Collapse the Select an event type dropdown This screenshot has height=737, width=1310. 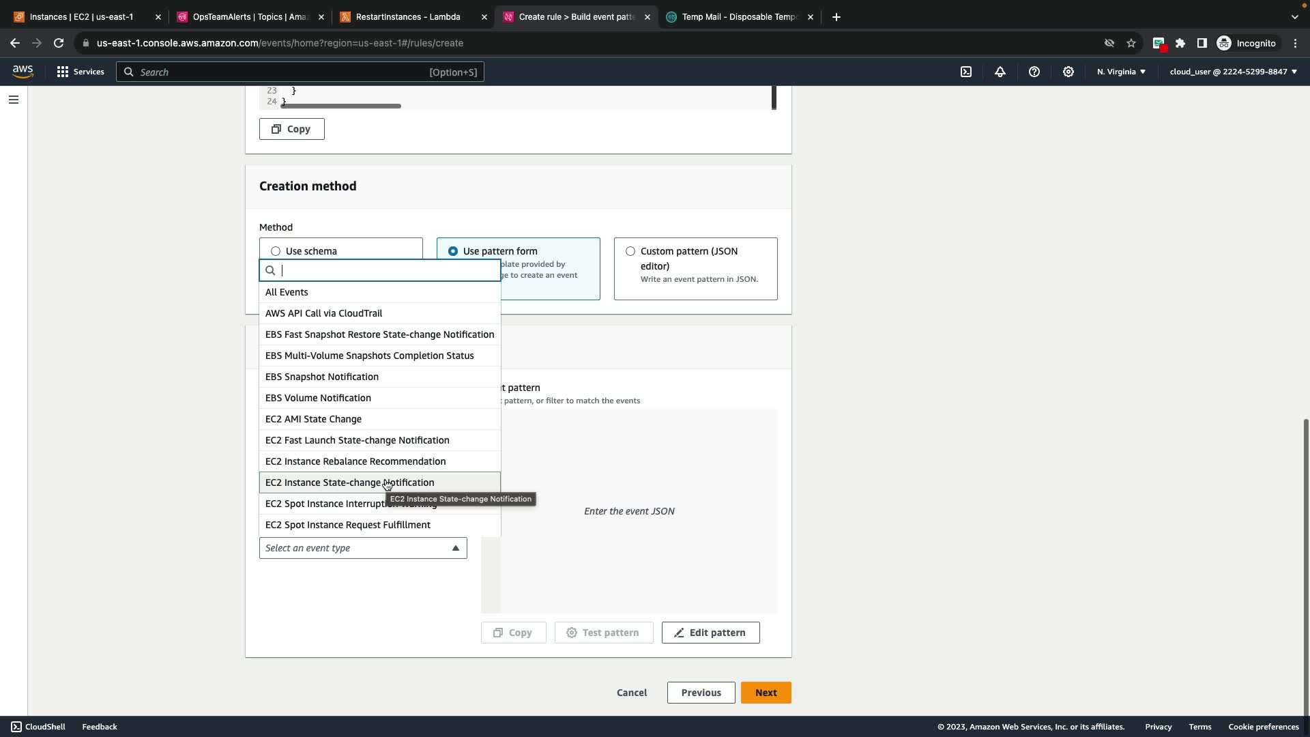[x=363, y=548]
